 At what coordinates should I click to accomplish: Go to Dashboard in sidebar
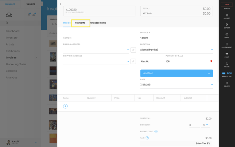[13, 31]
